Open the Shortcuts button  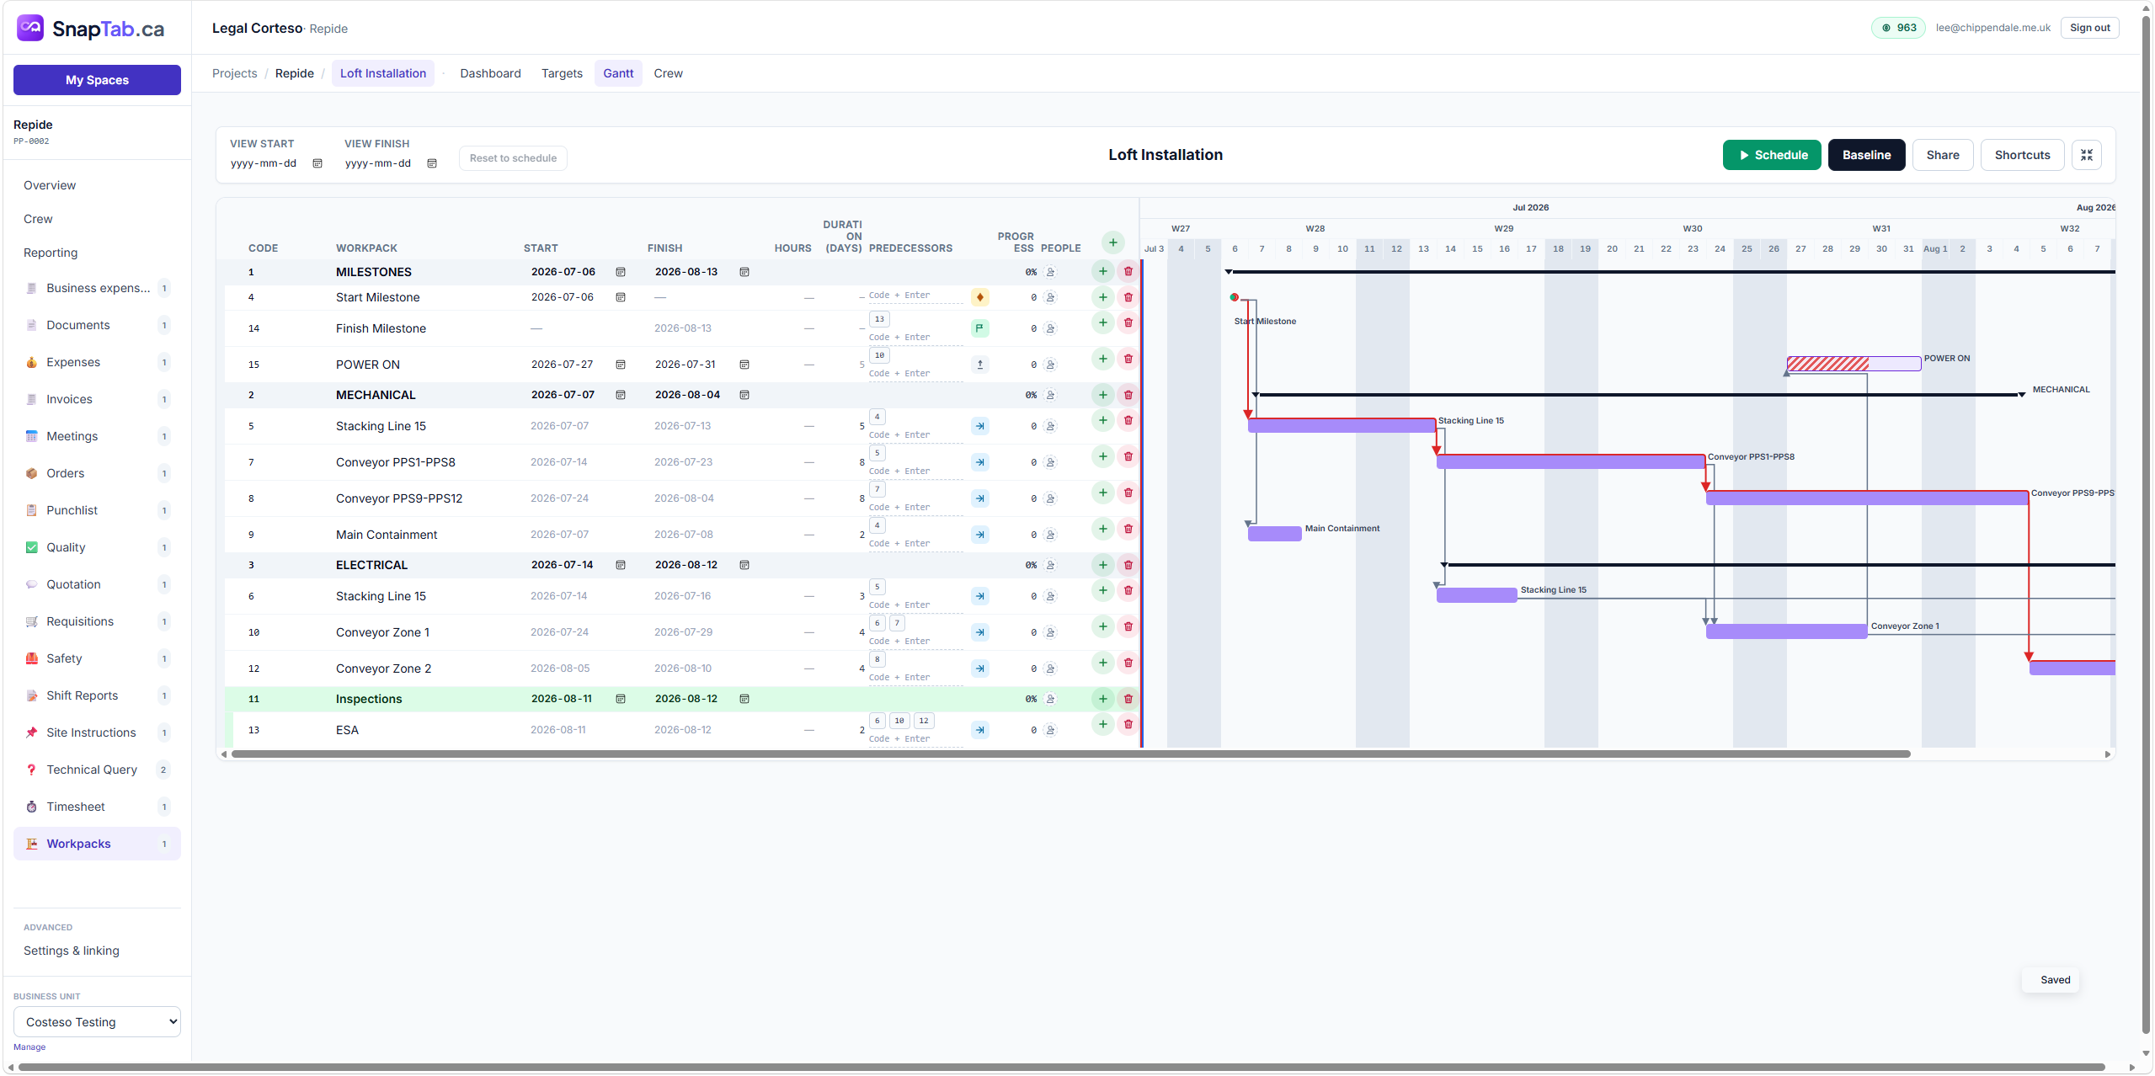(2022, 155)
